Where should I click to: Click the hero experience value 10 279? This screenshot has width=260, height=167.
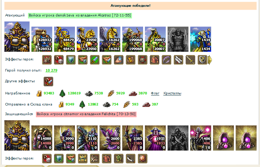(51, 70)
